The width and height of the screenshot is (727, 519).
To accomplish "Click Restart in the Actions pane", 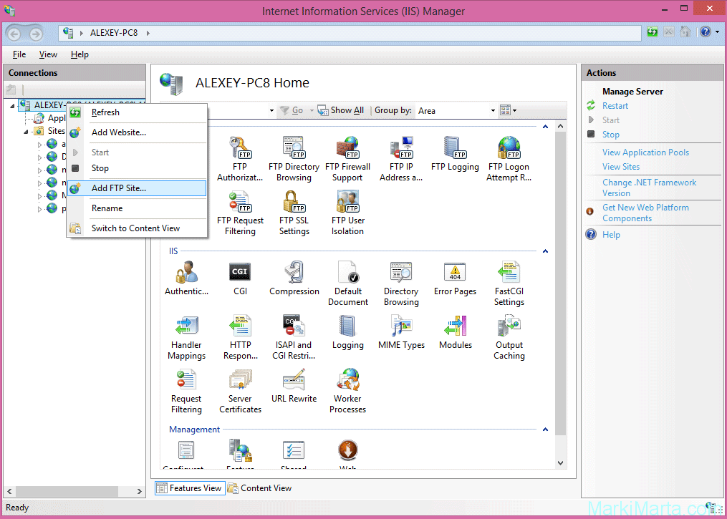I will click(615, 106).
